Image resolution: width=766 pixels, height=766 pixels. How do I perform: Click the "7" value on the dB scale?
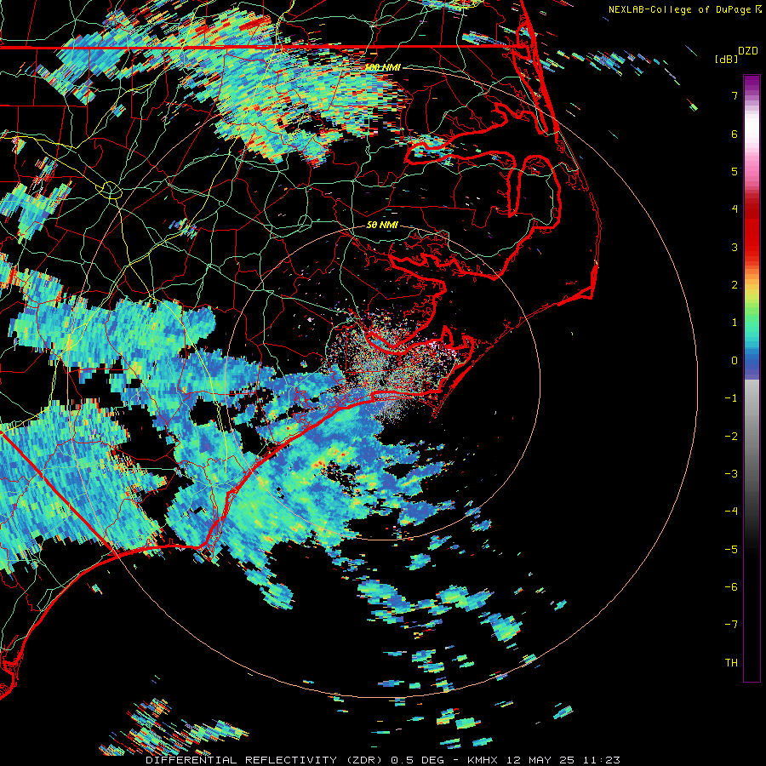(735, 95)
